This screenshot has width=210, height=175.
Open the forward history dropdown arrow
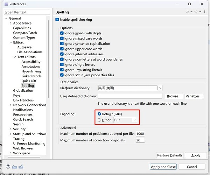[x=200, y=12]
